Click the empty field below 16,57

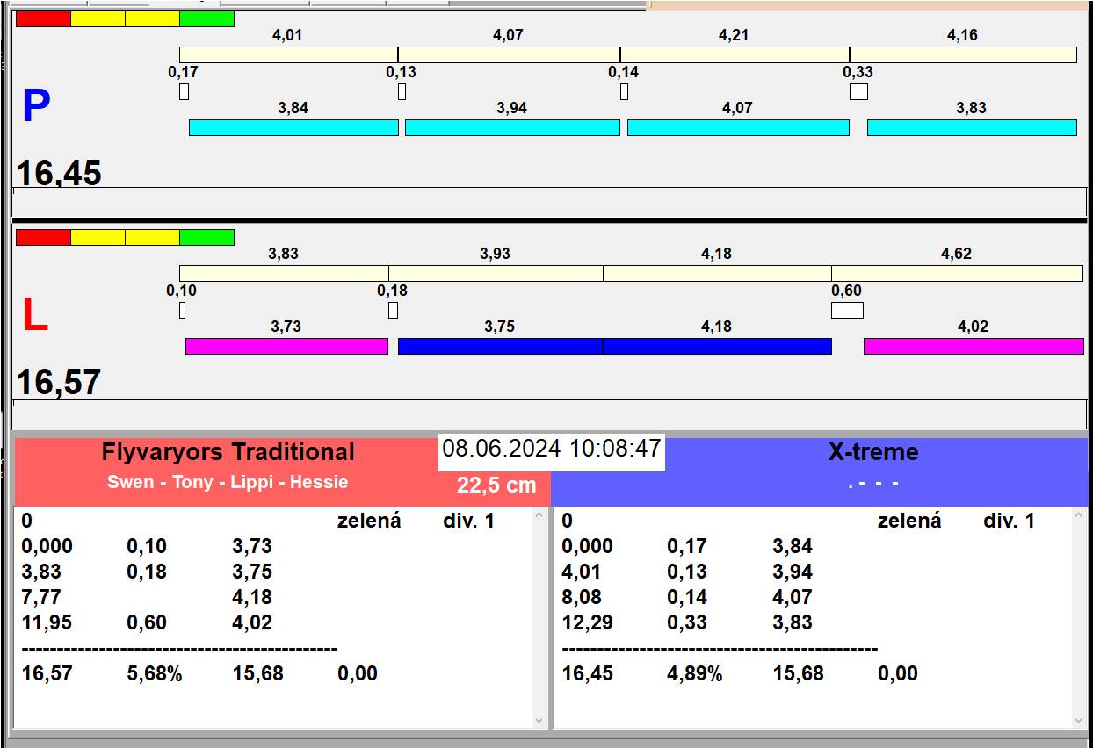[549, 414]
